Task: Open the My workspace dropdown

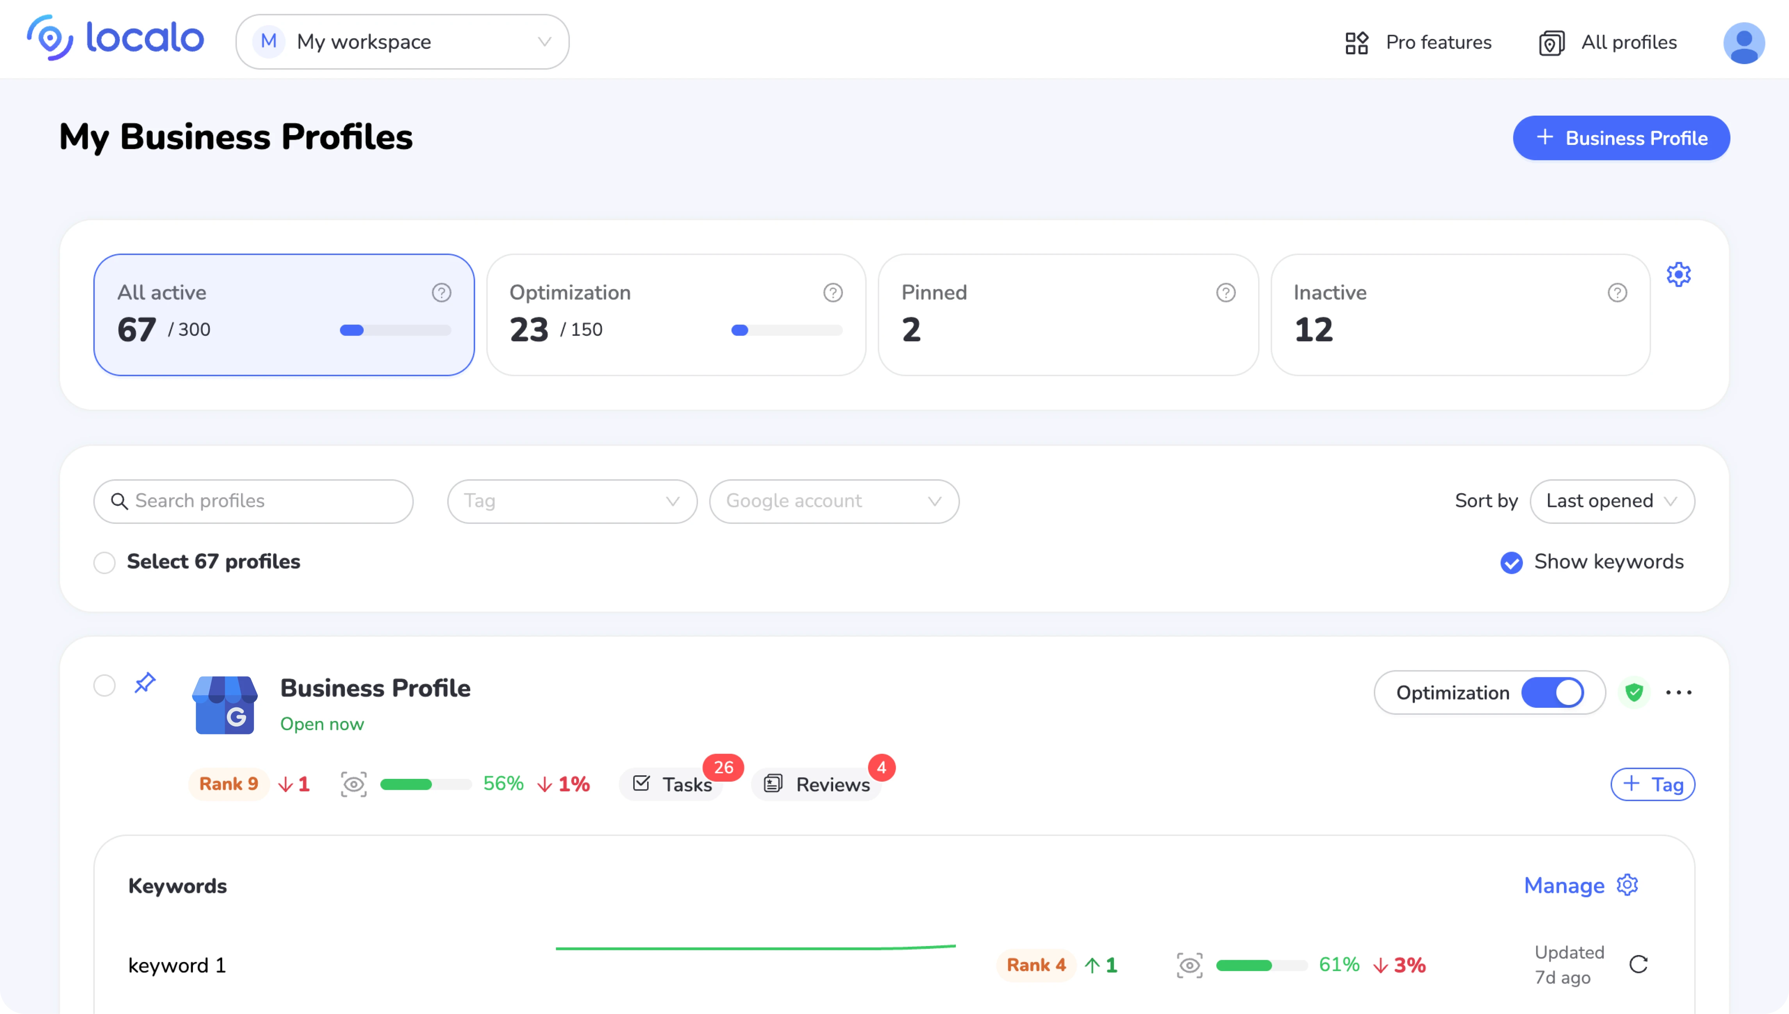Action: tap(402, 41)
